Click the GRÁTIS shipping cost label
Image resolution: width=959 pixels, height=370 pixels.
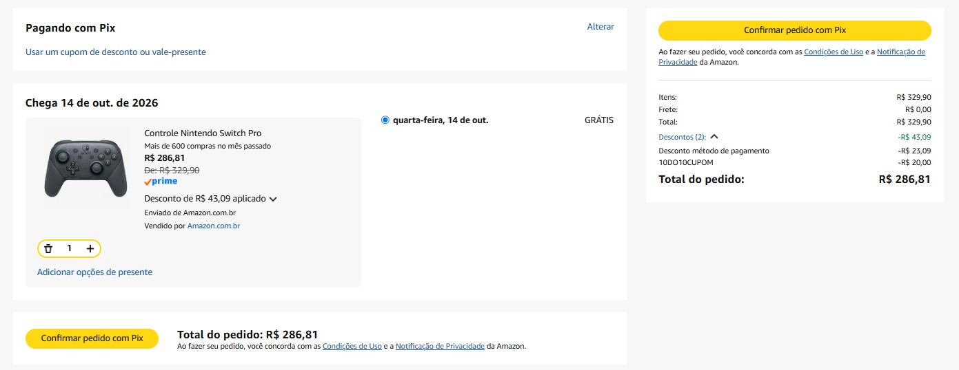599,120
